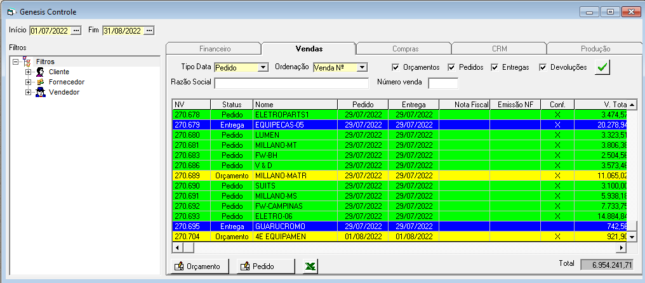Open the Tipo Data dropdown
Screen dimensions: 645x283
pos(263,67)
